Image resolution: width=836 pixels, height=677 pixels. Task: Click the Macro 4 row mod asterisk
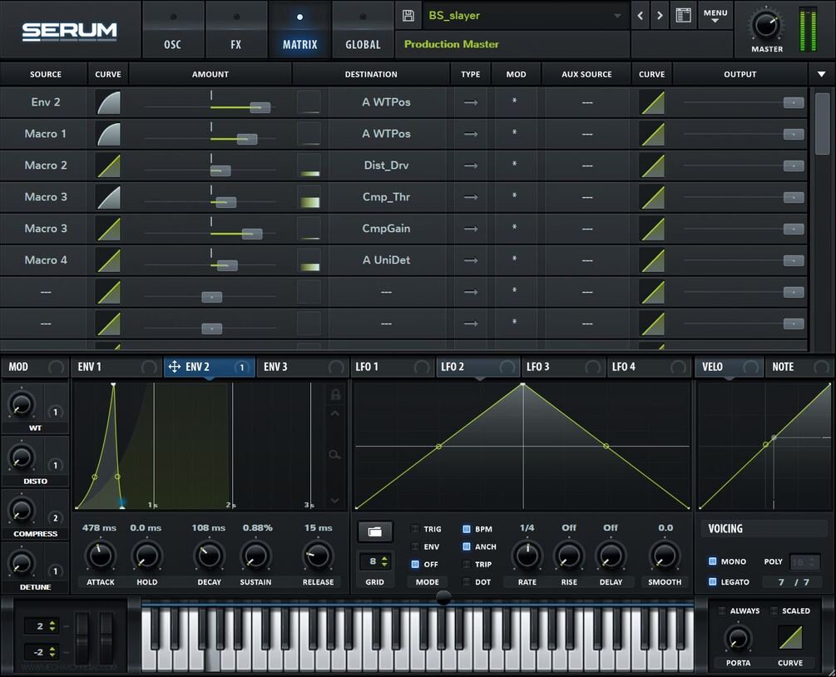(x=515, y=259)
